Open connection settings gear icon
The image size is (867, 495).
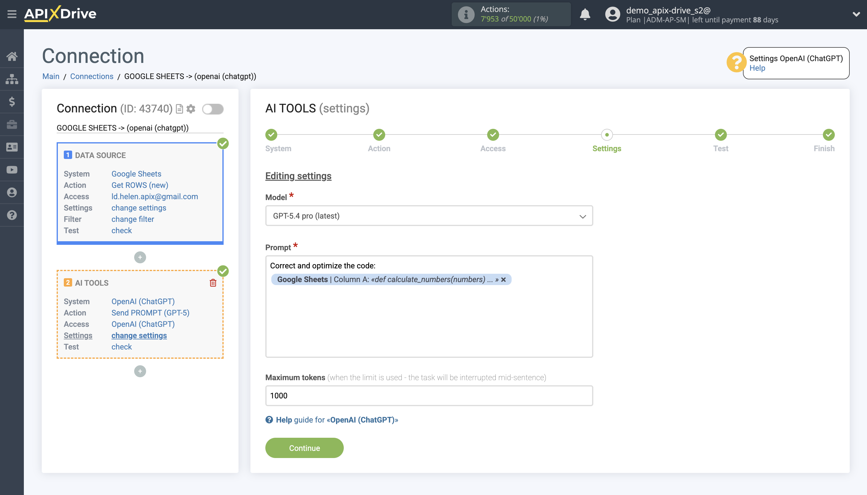[191, 109]
